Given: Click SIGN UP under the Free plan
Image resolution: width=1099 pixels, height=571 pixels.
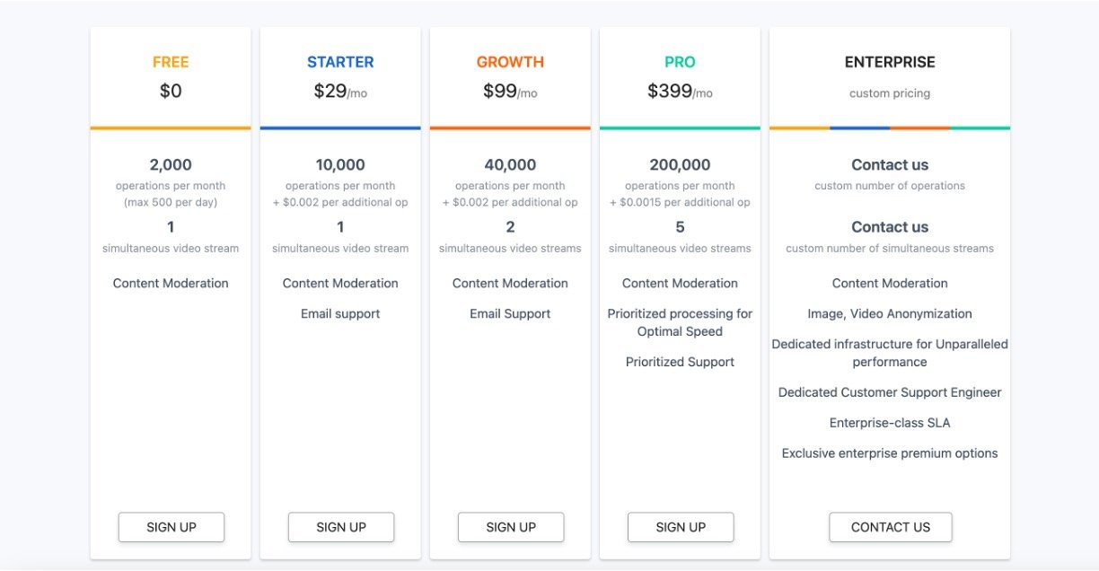Looking at the screenshot, I should tap(171, 527).
